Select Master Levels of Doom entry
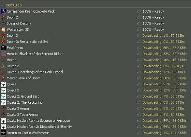 point(24,78)
